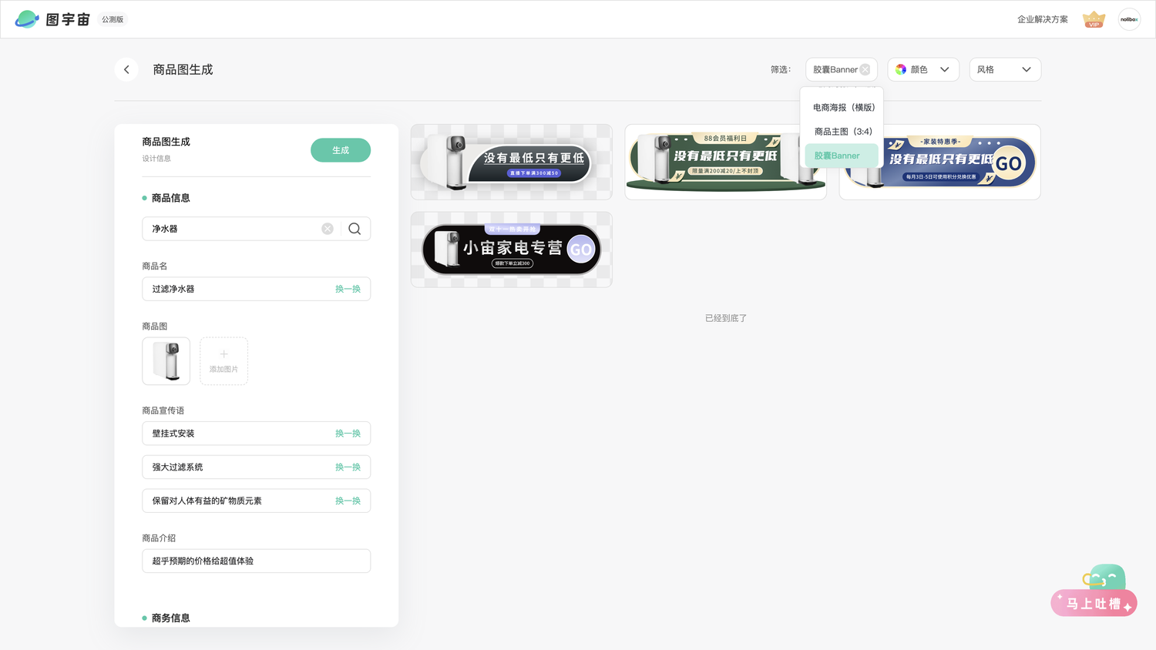Click the 商务信息 section heading
This screenshot has height=650, width=1156.
coord(170,618)
